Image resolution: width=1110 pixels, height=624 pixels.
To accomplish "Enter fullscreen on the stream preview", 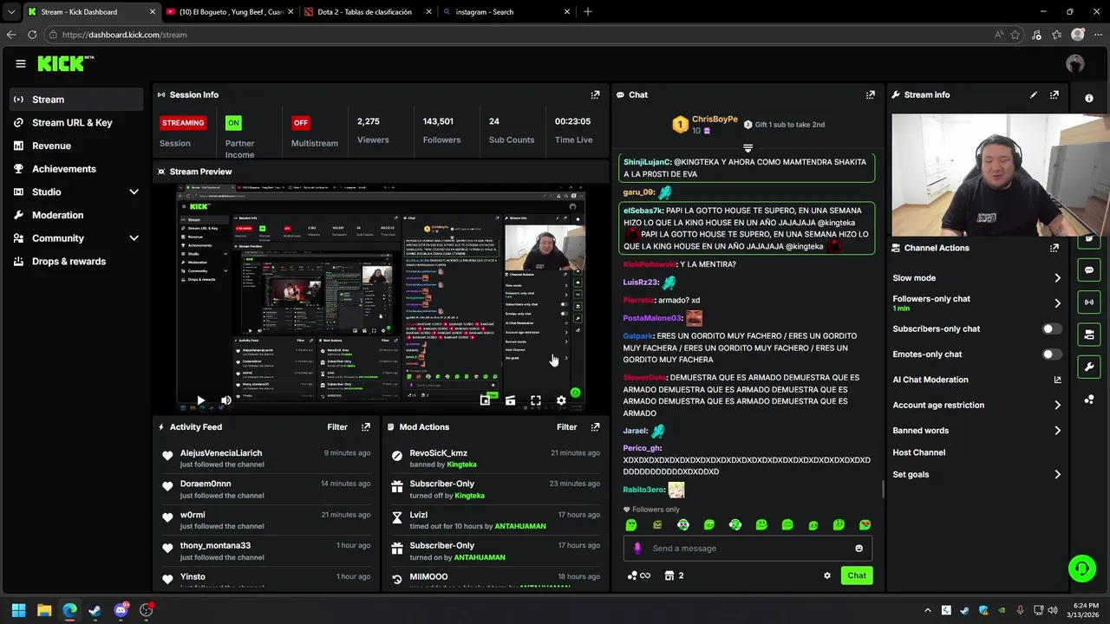I will (x=536, y=400).
